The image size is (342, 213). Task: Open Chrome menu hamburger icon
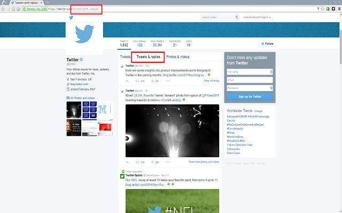[x=339, y=9]
